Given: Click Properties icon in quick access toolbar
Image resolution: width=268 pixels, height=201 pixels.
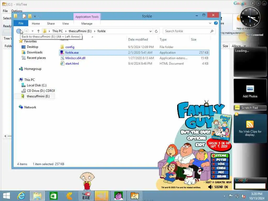Looking at the screenshot, I should click(x=24, y=16).
